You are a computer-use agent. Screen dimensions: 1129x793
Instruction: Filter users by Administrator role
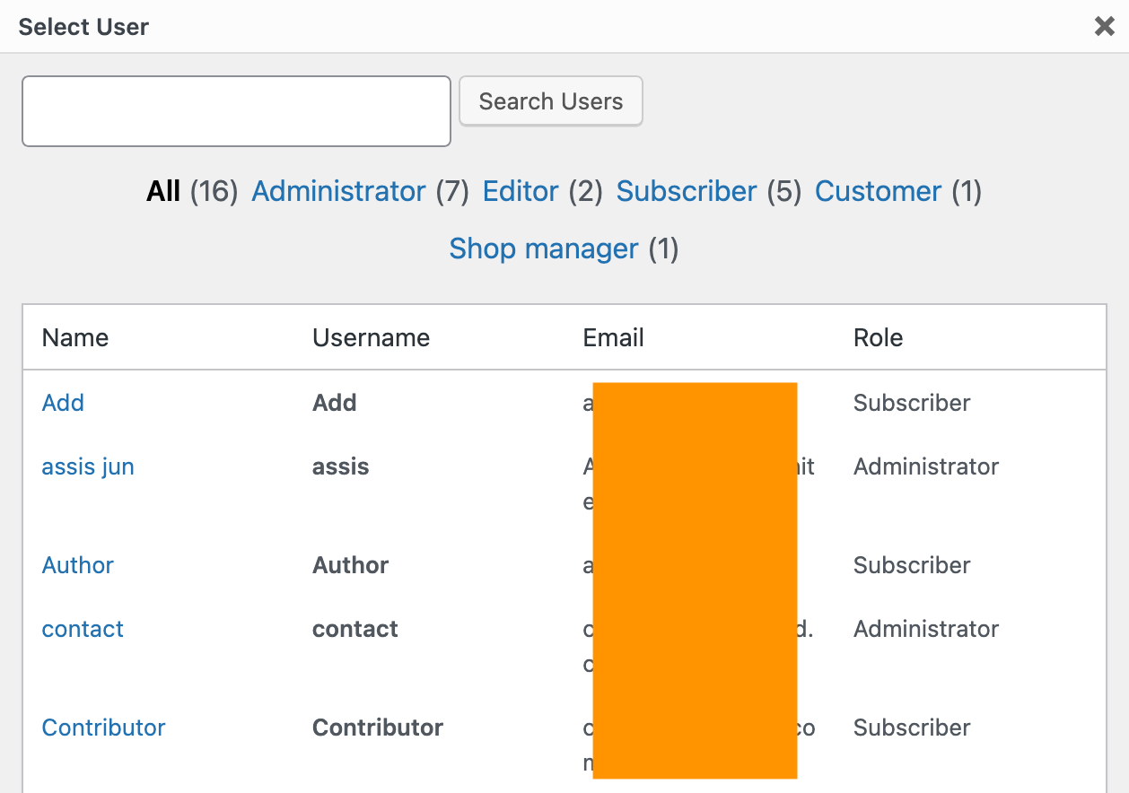tap(338, 191)
